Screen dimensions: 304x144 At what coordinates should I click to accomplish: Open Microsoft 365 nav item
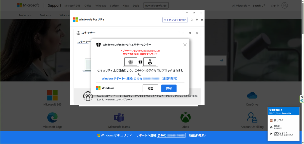click(73, 6)
